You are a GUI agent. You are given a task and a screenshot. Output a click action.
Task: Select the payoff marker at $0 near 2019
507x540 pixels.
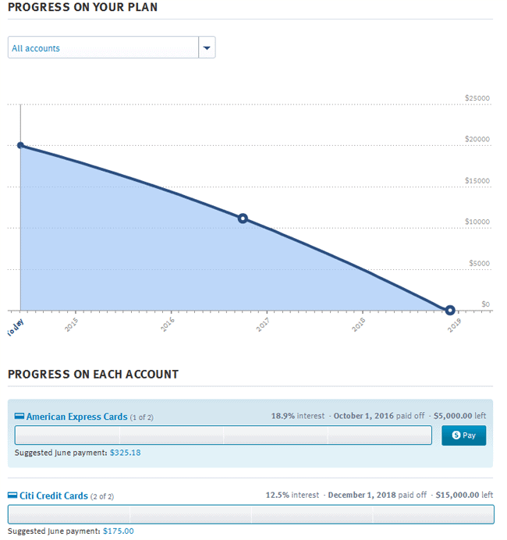[x=450, y=311]
